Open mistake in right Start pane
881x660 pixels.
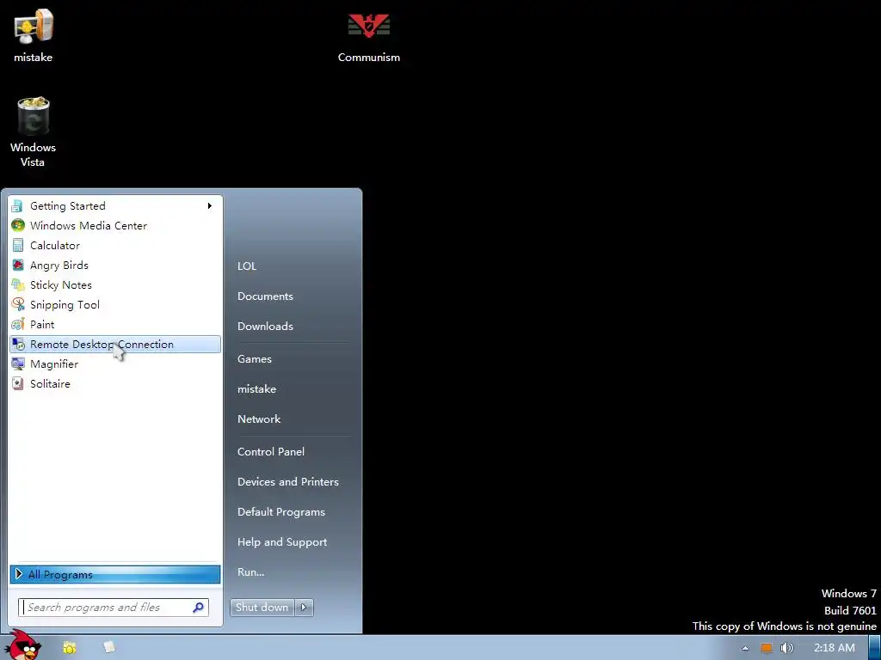256,389
